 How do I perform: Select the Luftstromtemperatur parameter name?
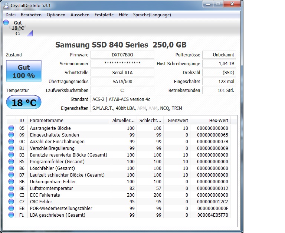point(52,188)
